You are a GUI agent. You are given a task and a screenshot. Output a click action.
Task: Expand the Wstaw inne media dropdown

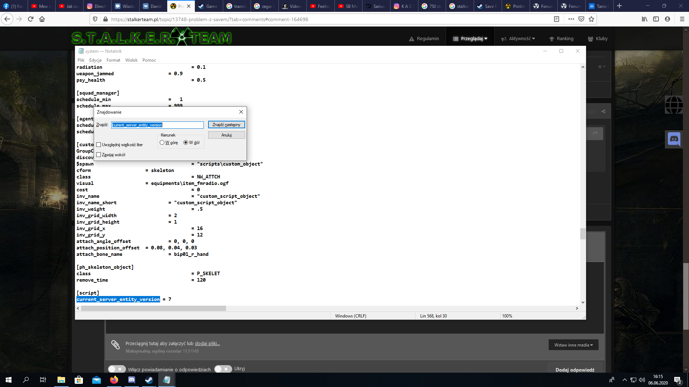[573, 345]
